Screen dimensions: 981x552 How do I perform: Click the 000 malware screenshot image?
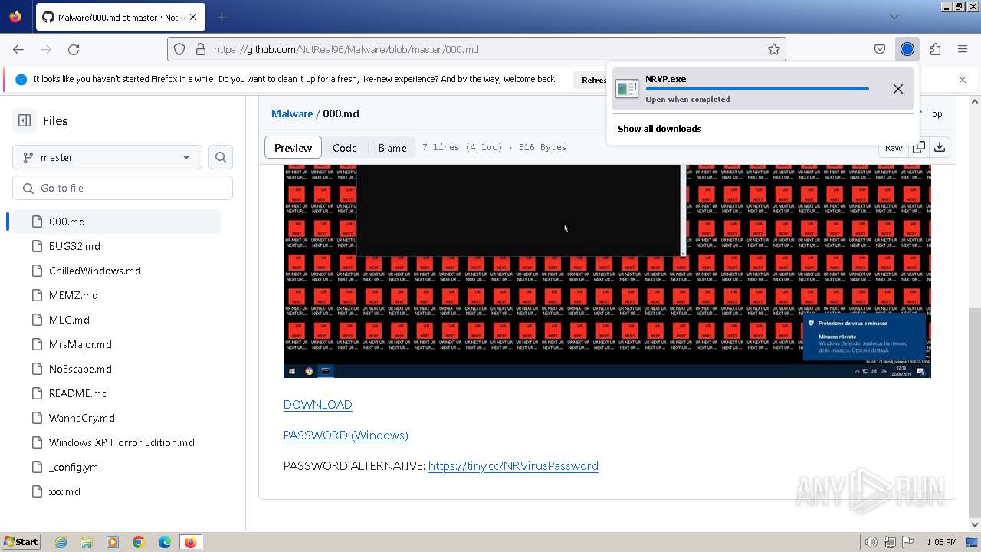click(x=607, y=271)
